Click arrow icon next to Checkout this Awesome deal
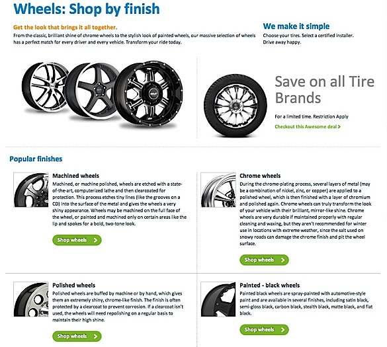 point(339,126)
